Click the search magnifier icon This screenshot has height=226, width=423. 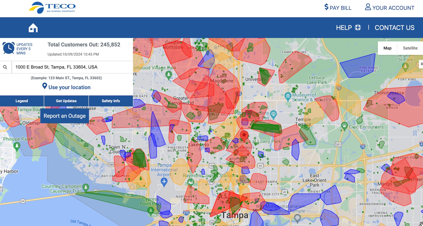(x=5, y=67)
